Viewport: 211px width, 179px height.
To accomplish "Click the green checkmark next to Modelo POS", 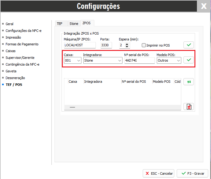I will (189, 60).
